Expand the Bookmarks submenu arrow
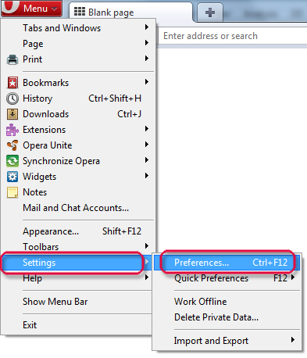The width and height of the screenshot is (307, 358). tap(147, 82)
